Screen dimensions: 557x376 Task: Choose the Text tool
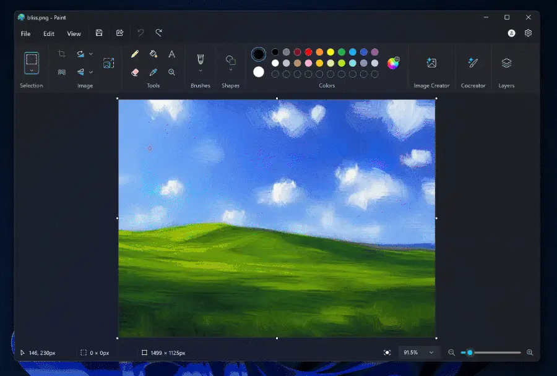172,54
